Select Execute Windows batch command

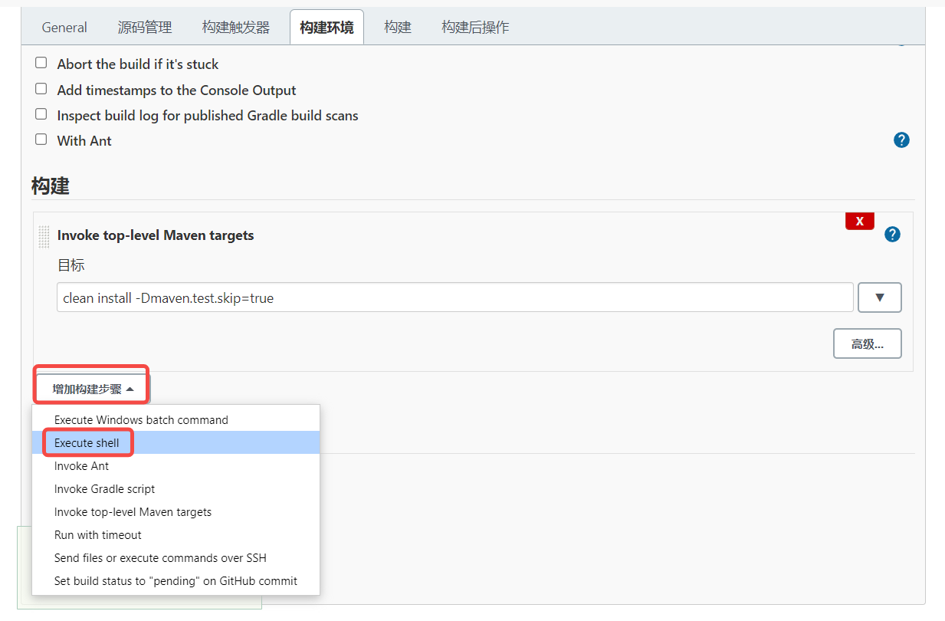(141, 420)
